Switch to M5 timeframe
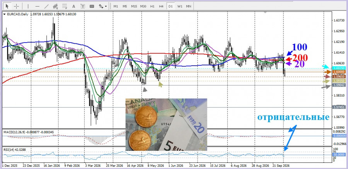This screenshot has width=348, height=169. (x=125, y=6)
